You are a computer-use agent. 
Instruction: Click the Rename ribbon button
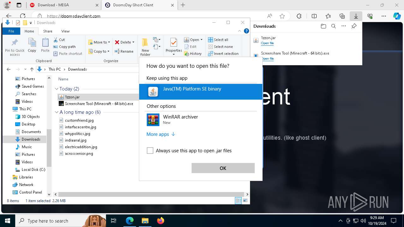[x=124, y=51]
